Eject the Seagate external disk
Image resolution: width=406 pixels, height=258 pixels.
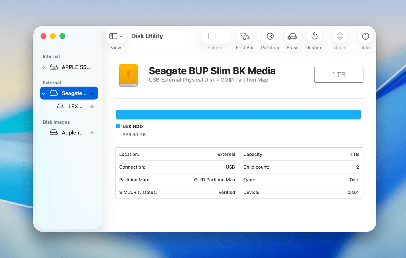point(92,93)
